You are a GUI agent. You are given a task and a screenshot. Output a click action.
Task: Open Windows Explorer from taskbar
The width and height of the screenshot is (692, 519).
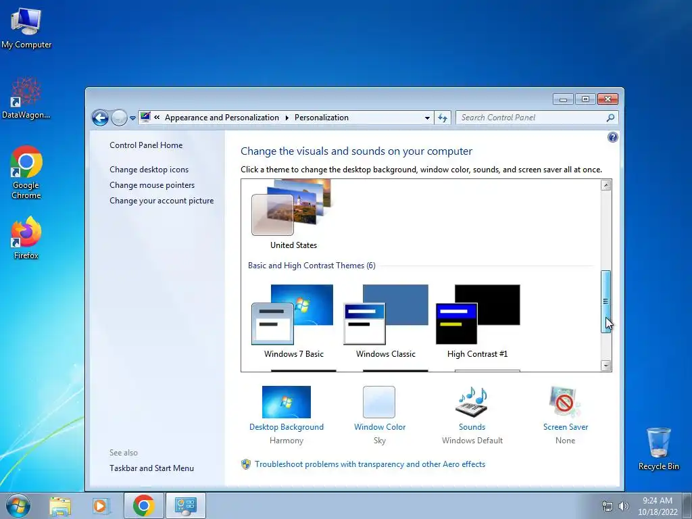(60, 505)
